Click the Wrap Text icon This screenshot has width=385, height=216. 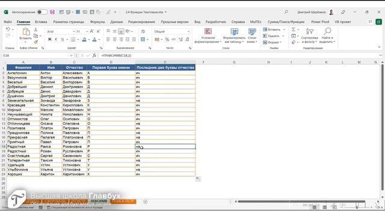click(x=143, y=31)
